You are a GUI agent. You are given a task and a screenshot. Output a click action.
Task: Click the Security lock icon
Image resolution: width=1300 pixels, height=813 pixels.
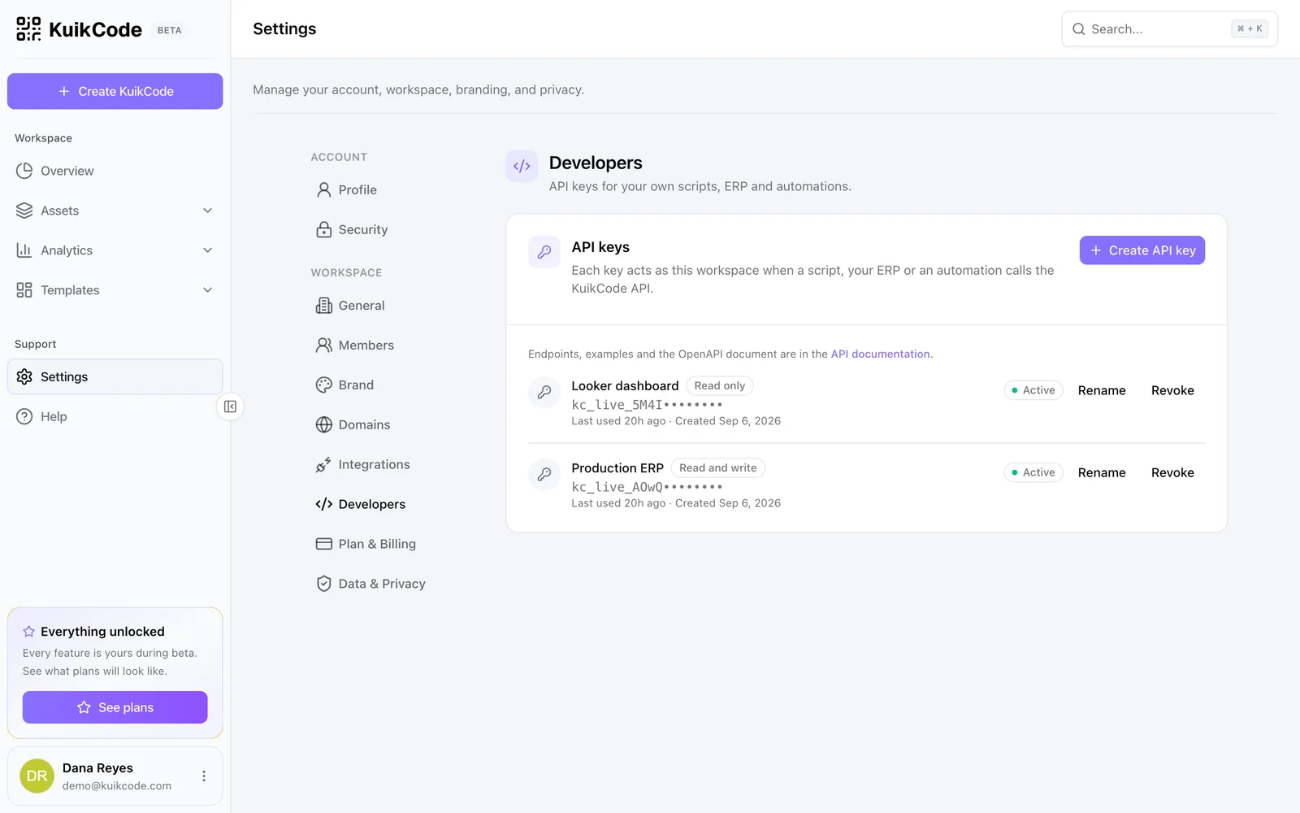point(323,229)
